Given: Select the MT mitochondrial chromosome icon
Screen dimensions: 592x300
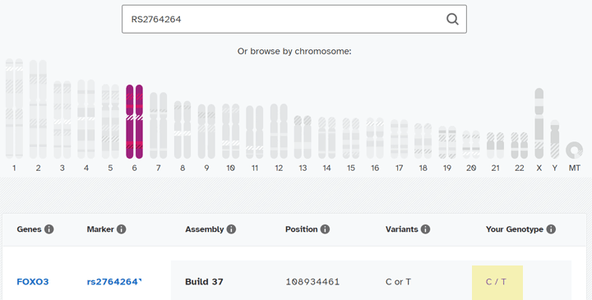Looking at the screenshot, I should point(574,150).
